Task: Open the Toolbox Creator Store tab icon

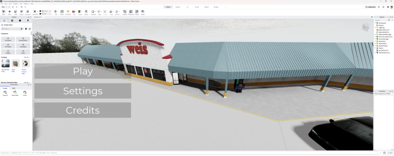Action: [x=4, y=20]
